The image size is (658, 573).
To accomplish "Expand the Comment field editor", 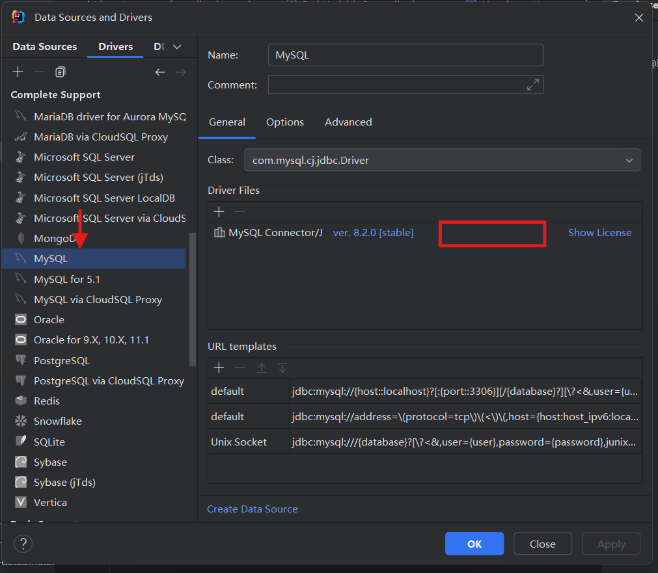I will tap(533, 85).
